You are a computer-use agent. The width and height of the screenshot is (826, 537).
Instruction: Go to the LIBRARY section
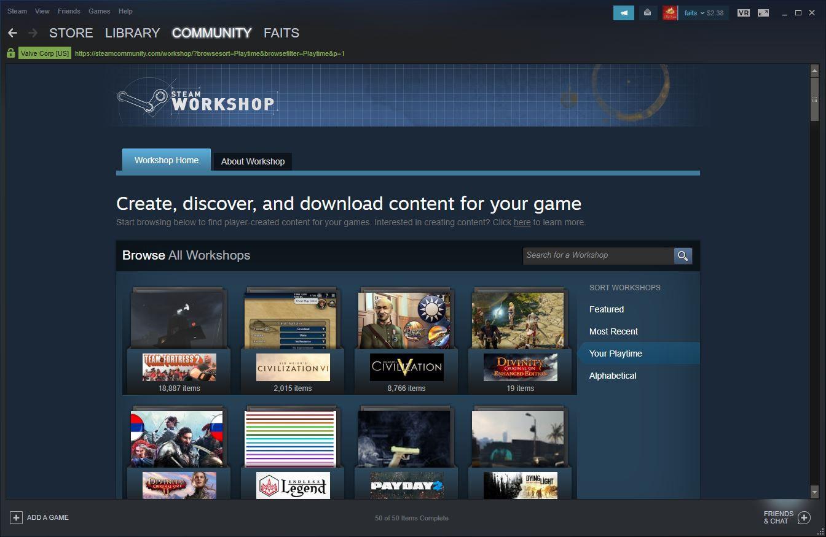coord(132,33)
